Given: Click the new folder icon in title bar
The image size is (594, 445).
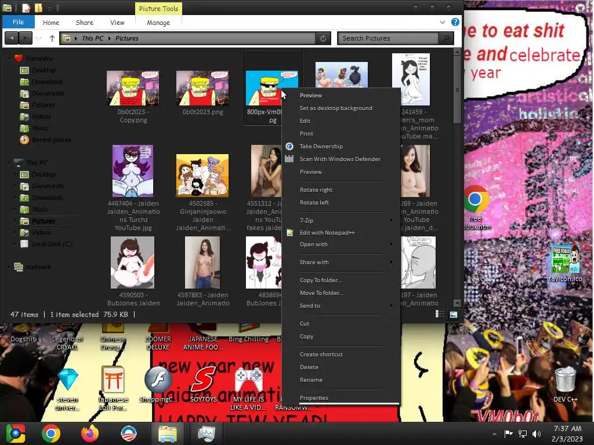Looking at the screenshot, I should point(38,8).
